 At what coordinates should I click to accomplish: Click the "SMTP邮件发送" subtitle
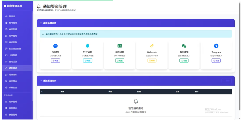120,56
